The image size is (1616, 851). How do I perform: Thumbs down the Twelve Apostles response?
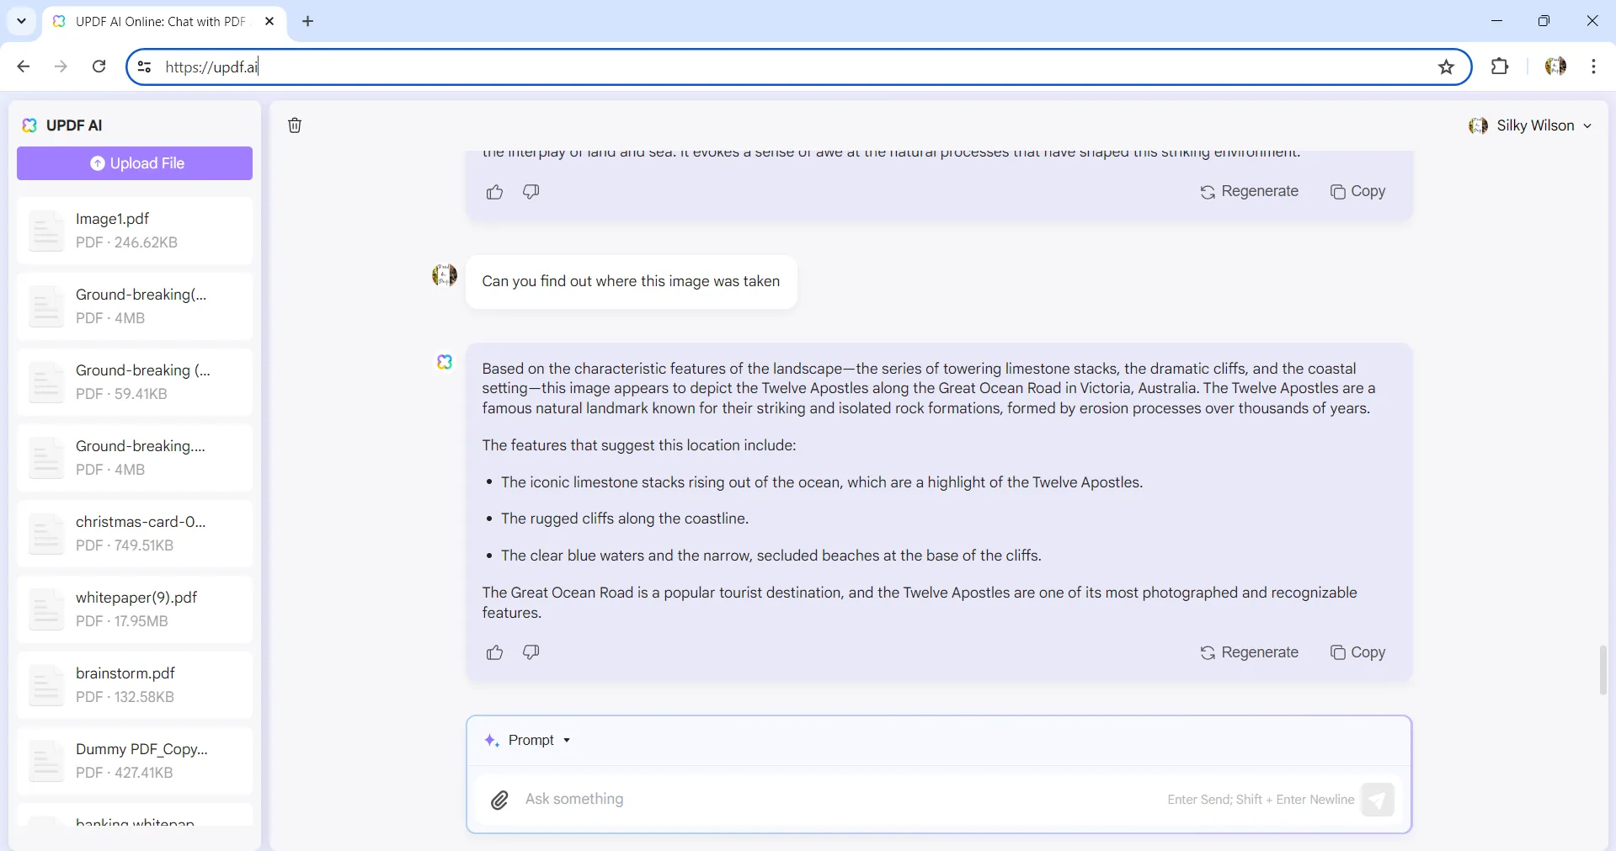click(x=531, y=652)
